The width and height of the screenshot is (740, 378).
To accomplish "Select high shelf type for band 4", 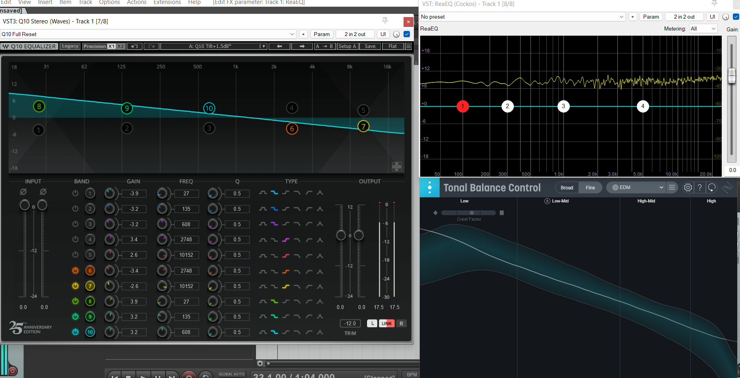I will (x=286, y=240).
